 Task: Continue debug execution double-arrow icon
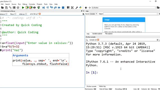[59, 7]
